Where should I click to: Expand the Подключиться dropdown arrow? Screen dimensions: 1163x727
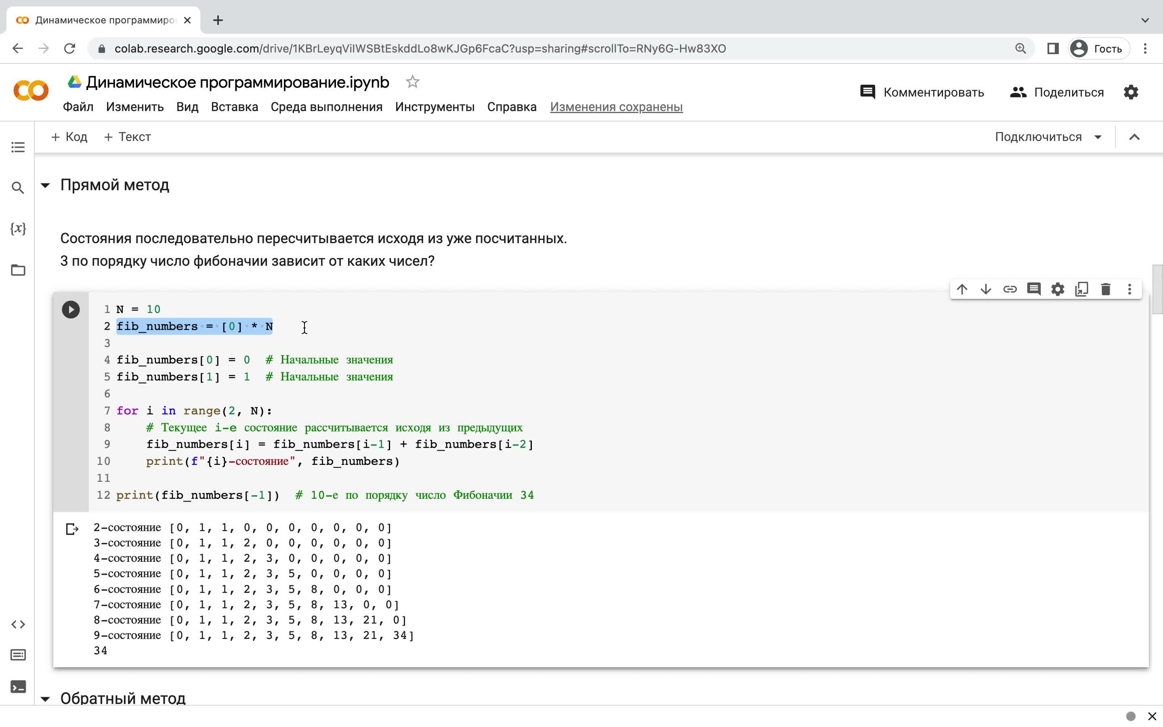coord(1098,137)
